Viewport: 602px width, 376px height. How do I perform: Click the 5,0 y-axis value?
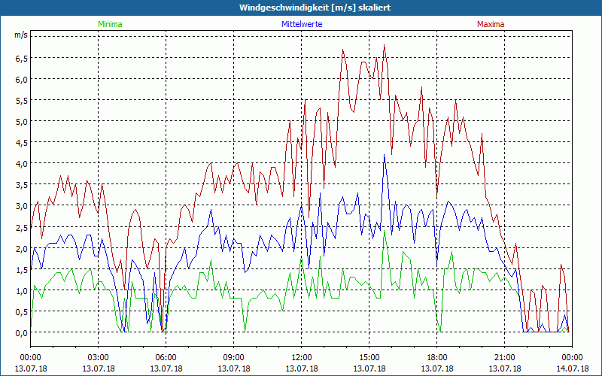click(x=21, y=121)
